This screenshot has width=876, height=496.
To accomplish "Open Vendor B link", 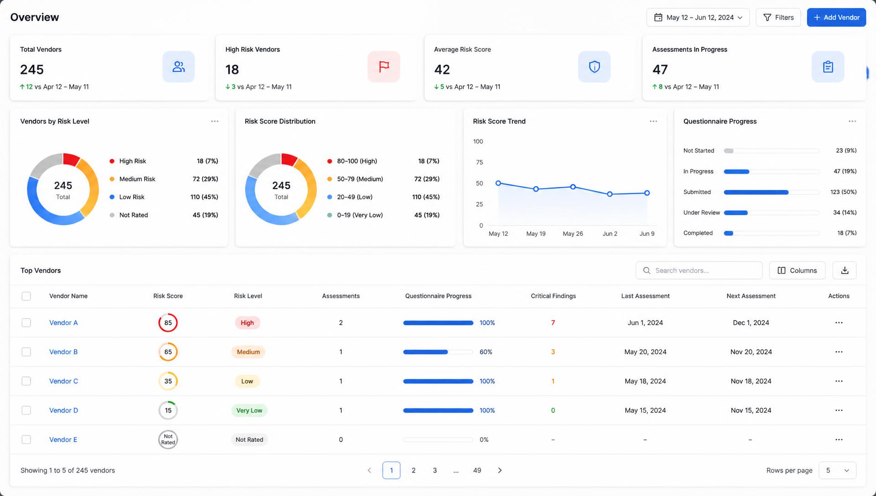I will (63, 352).
